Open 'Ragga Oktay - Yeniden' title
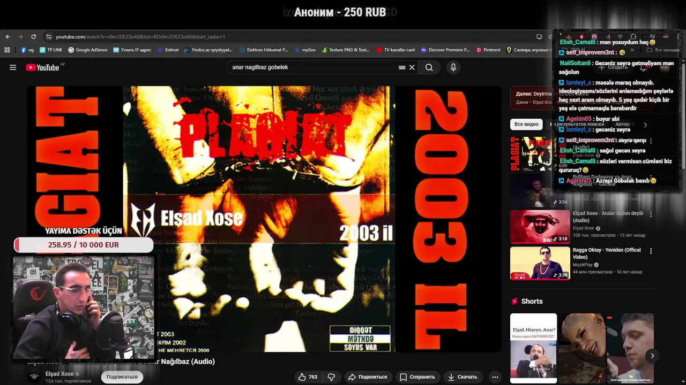The image size is (686, 385). coord(607,253)
